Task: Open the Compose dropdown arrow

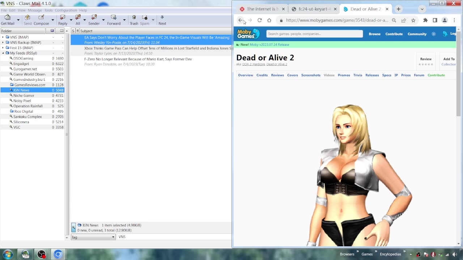Action: (52, 20)
